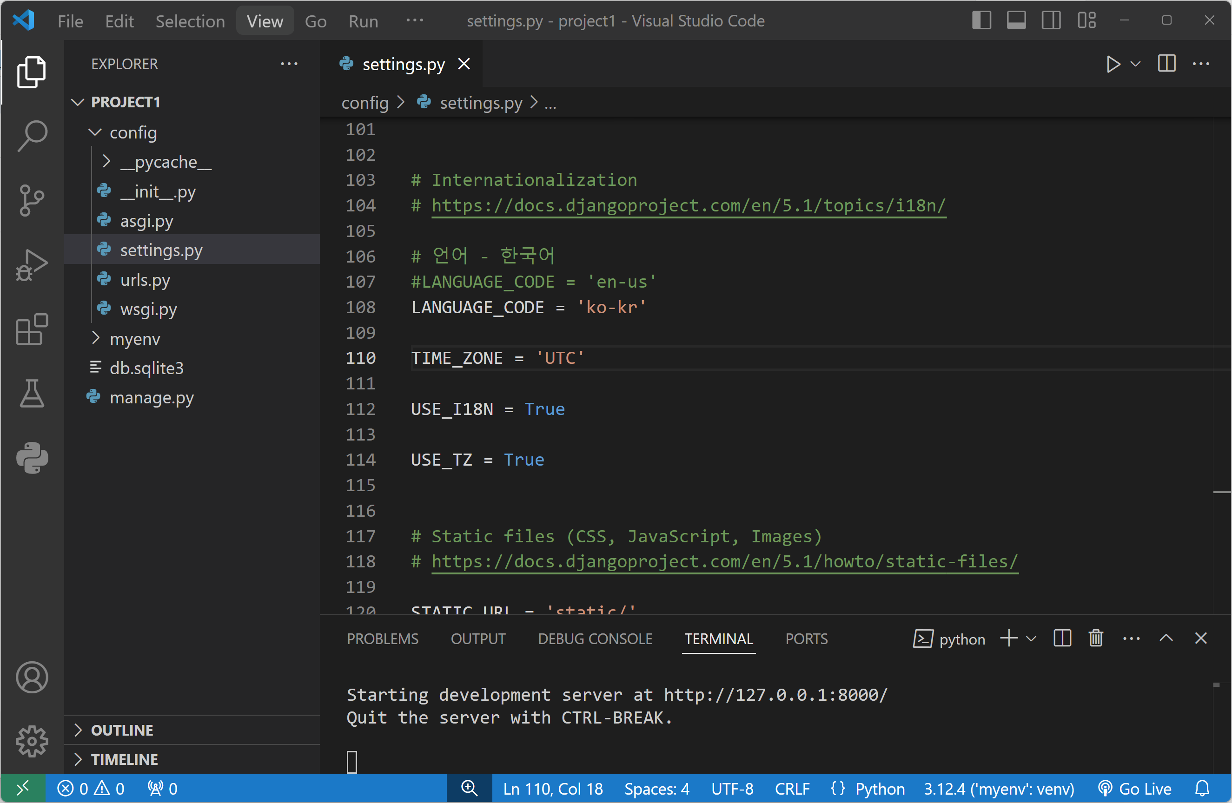Image resolution: width=1232 pixels, height=803 pixels.
Task: Open the Python sidebar view
Action: click(x=32, y=458)
